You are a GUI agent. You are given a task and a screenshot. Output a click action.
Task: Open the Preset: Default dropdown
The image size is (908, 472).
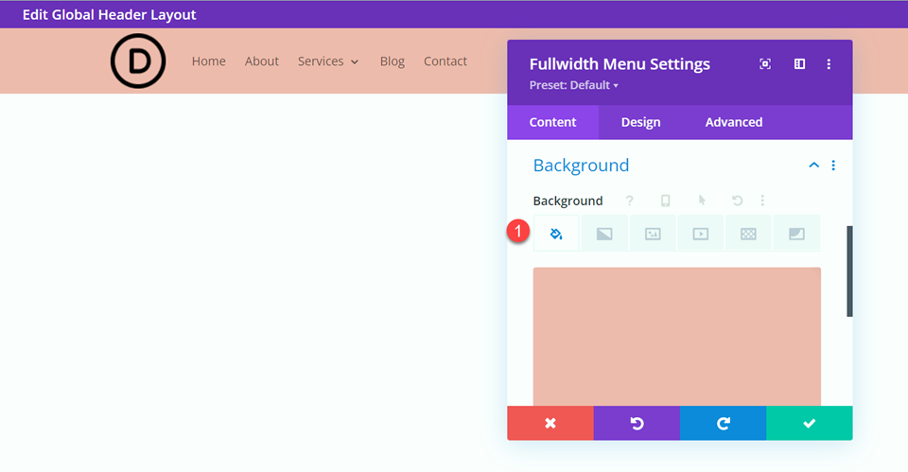(573, 85)
